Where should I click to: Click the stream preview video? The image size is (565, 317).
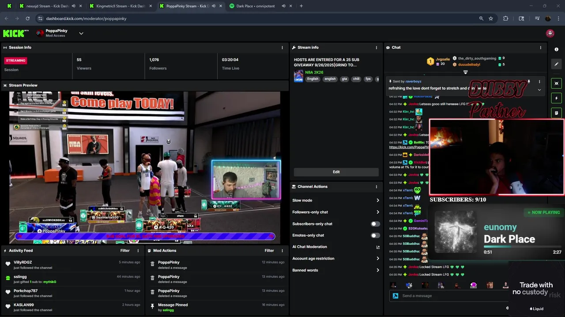tap(145, 167)
